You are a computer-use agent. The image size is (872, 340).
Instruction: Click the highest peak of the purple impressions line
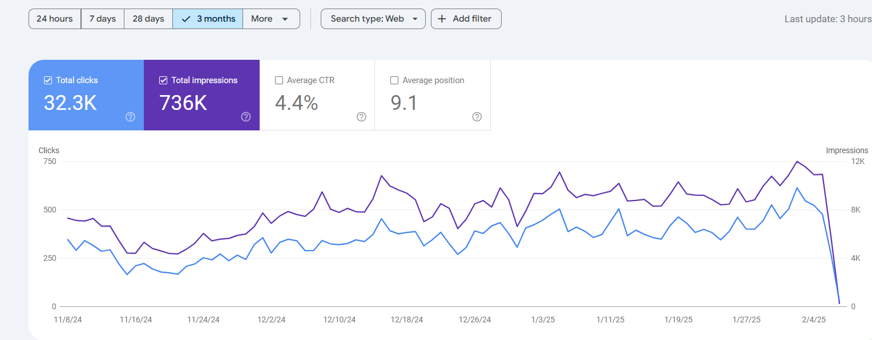coord(797,161)
